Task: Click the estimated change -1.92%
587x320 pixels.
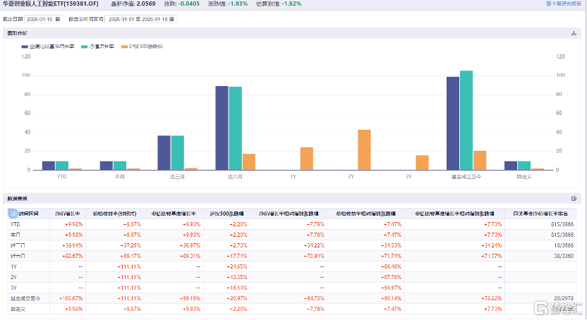Action: [x=292, y=4]
